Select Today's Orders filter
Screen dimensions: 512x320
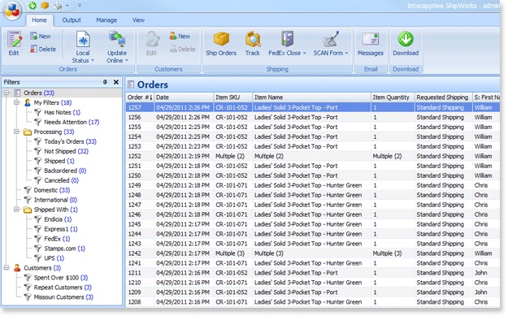[65, 141]
